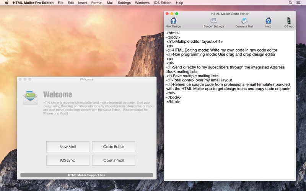This screenshot has height=191, width=306.
Task: Open the Insert menu
Action: tap(83, 3)
